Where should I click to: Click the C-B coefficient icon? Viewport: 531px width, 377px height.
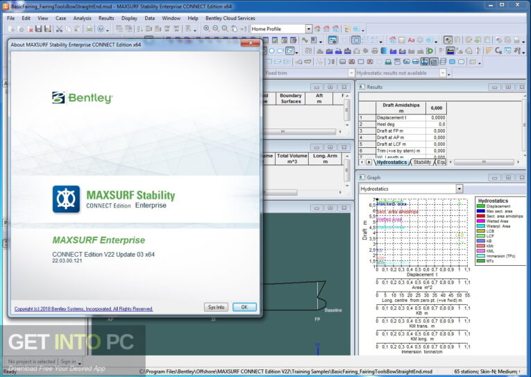coord(498,51)
